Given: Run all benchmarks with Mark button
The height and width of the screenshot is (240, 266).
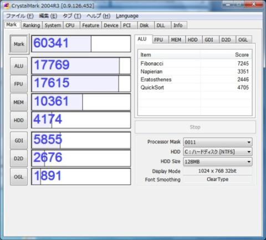Looking at the screenshot, I should [x=19, y=44].
